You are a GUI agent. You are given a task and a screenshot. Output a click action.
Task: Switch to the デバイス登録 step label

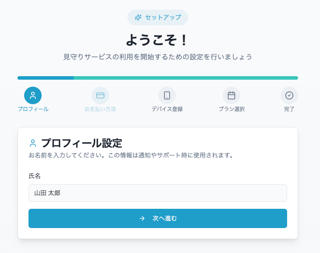pyautogui.click(x=167, y=109)
